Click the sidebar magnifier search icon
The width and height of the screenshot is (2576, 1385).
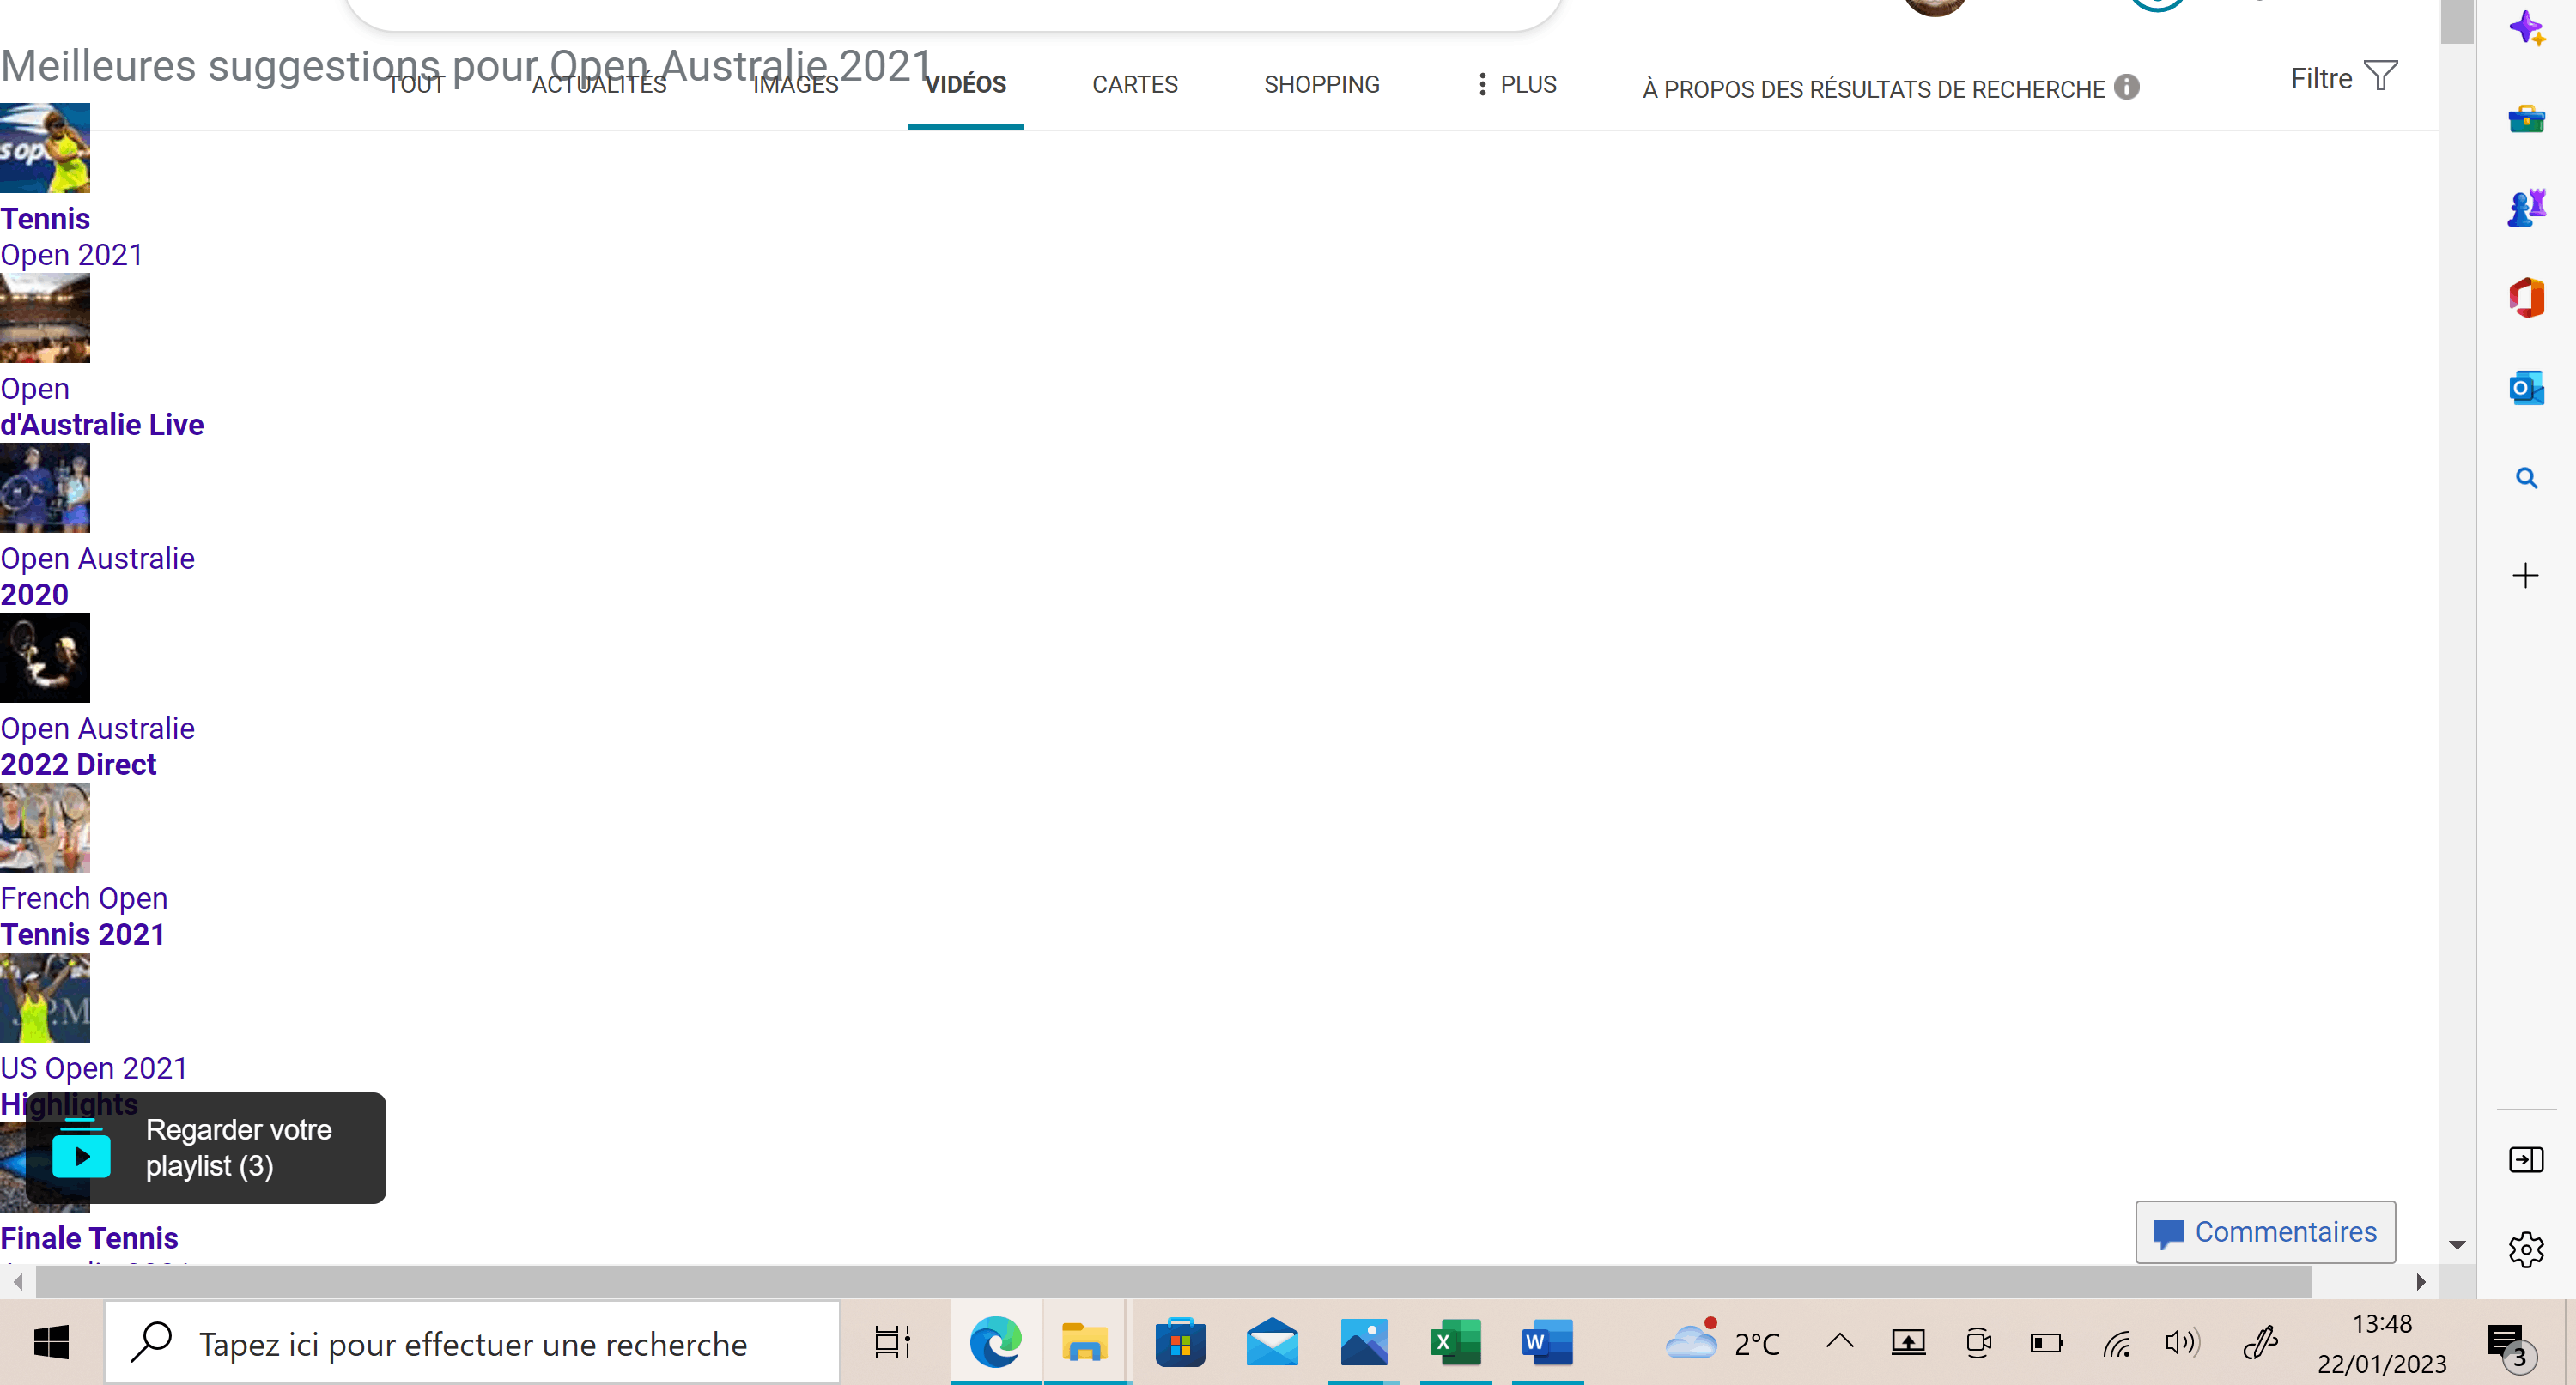click(x=2526, y=478)
